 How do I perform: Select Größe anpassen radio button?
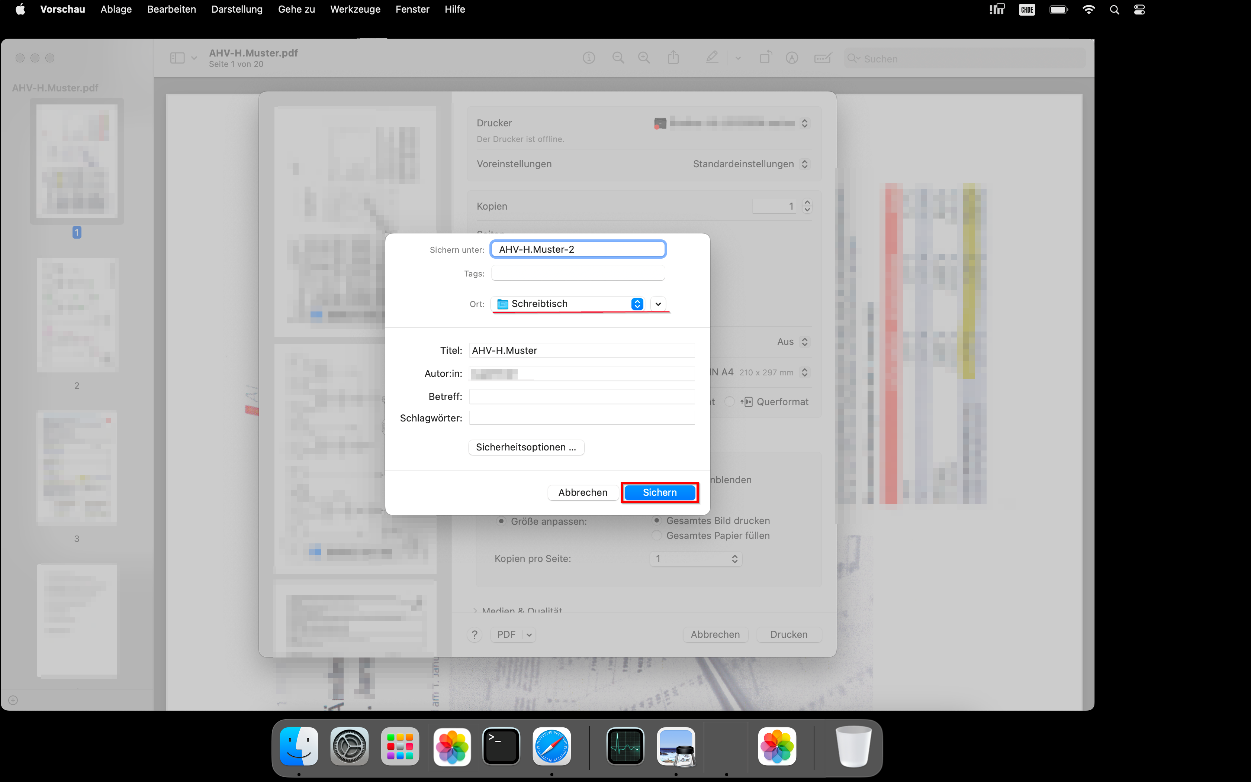coord(501,521)
